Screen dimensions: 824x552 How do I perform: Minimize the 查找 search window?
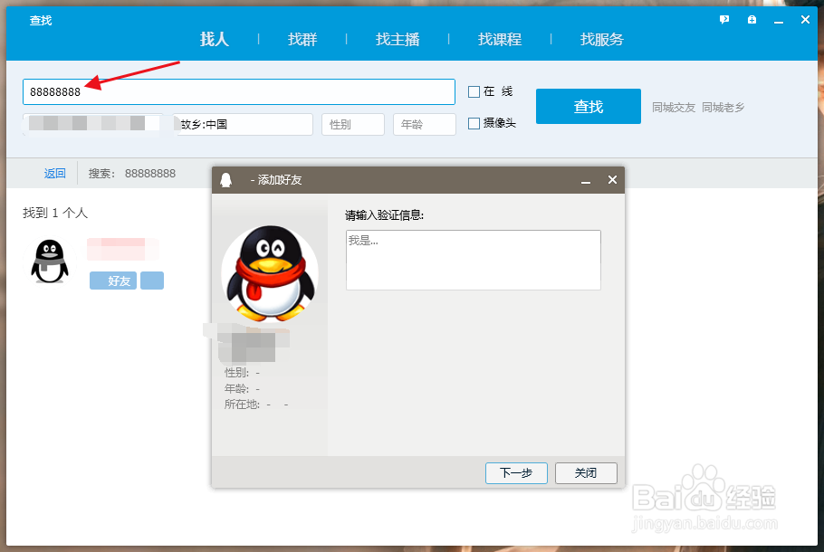(x=779, y=21)
